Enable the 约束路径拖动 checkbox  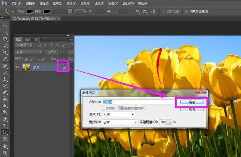pyautogui.click(x=186, y=11)
